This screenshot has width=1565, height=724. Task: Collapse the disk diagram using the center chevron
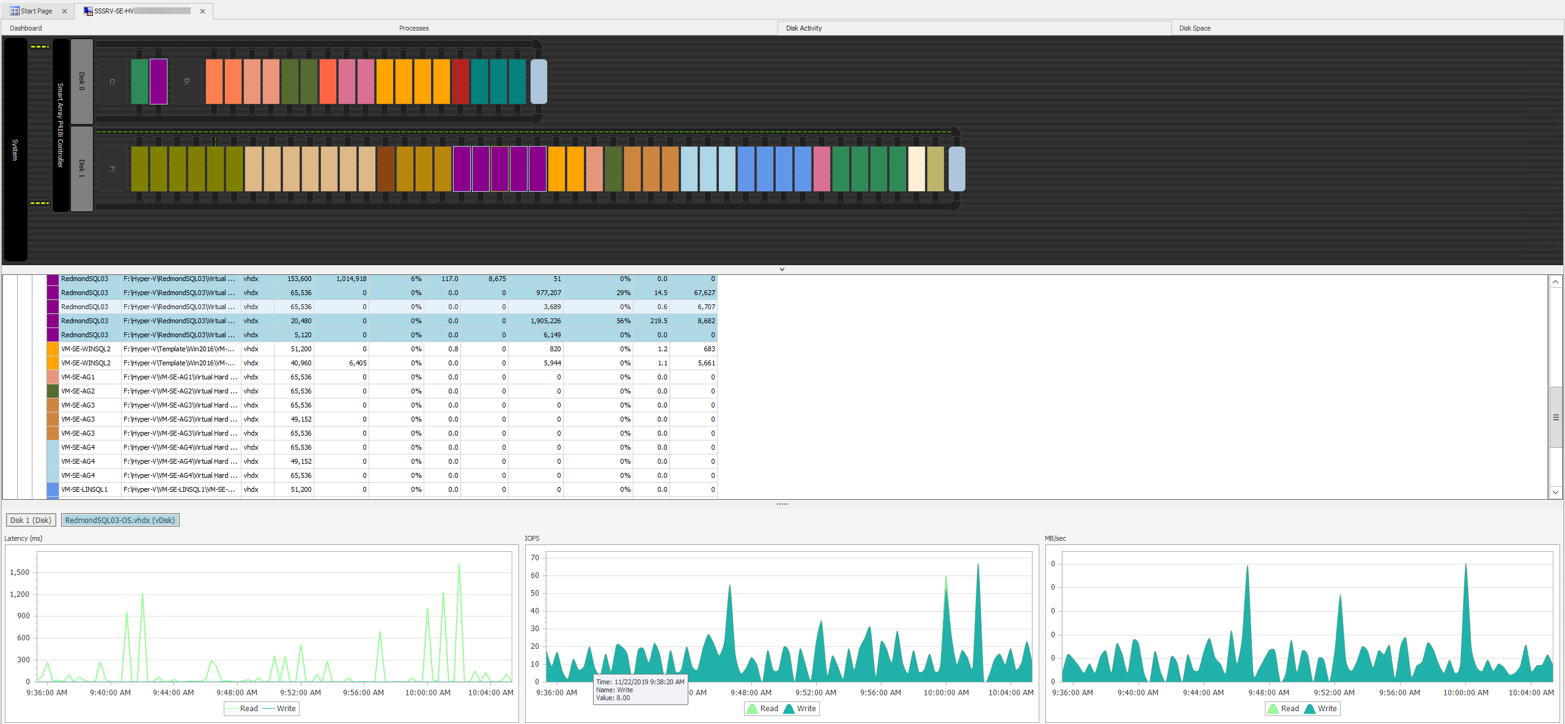(782, 268)
